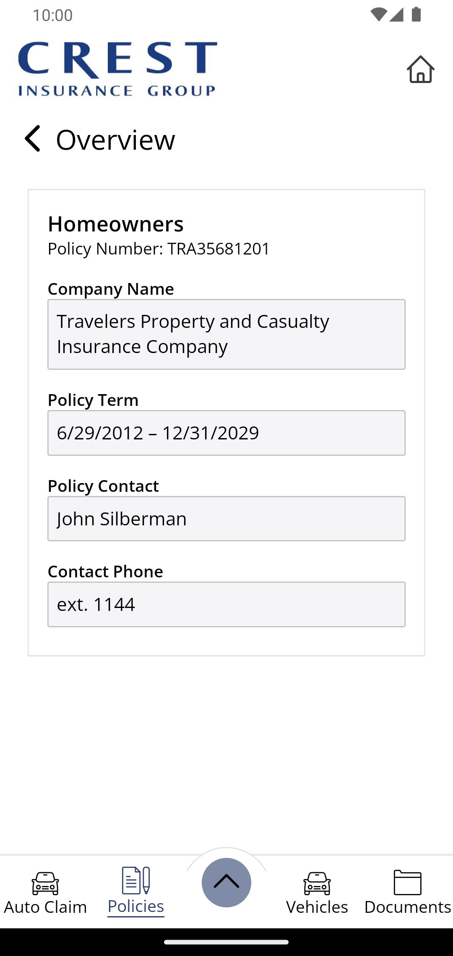453x956 pixels.
Task: Switch to the Vehicles tab label
Action: (x=317, y=907)
